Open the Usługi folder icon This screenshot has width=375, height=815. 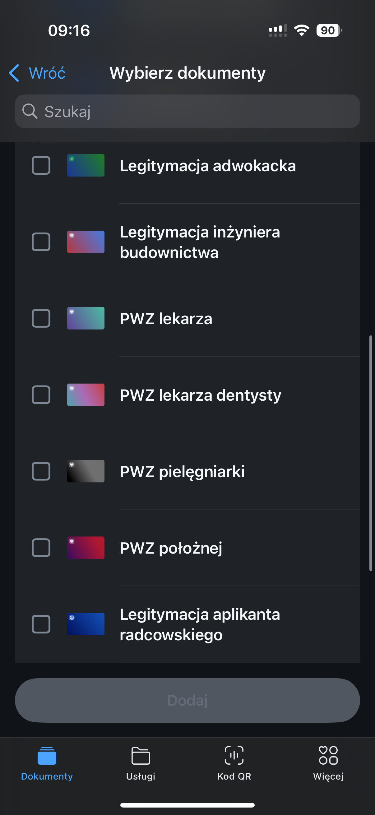[141, 755]
